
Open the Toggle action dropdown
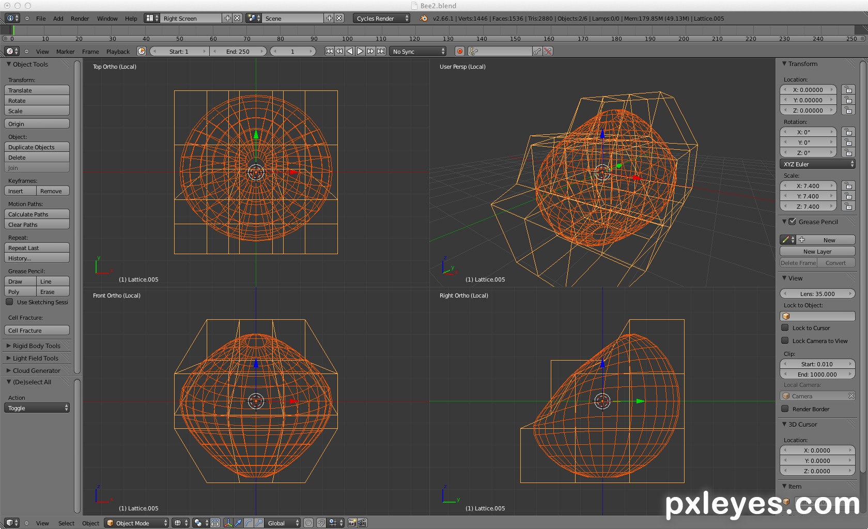37,408
